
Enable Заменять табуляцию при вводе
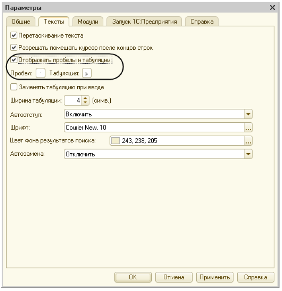[x=14, y=87]
